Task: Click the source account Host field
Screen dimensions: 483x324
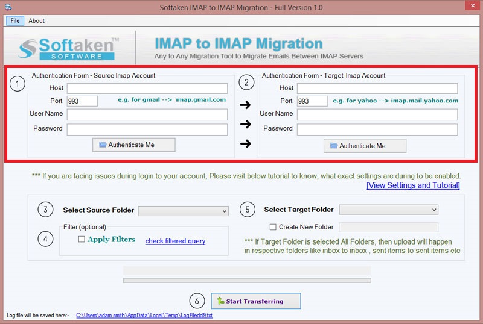Action: point(147,88)
